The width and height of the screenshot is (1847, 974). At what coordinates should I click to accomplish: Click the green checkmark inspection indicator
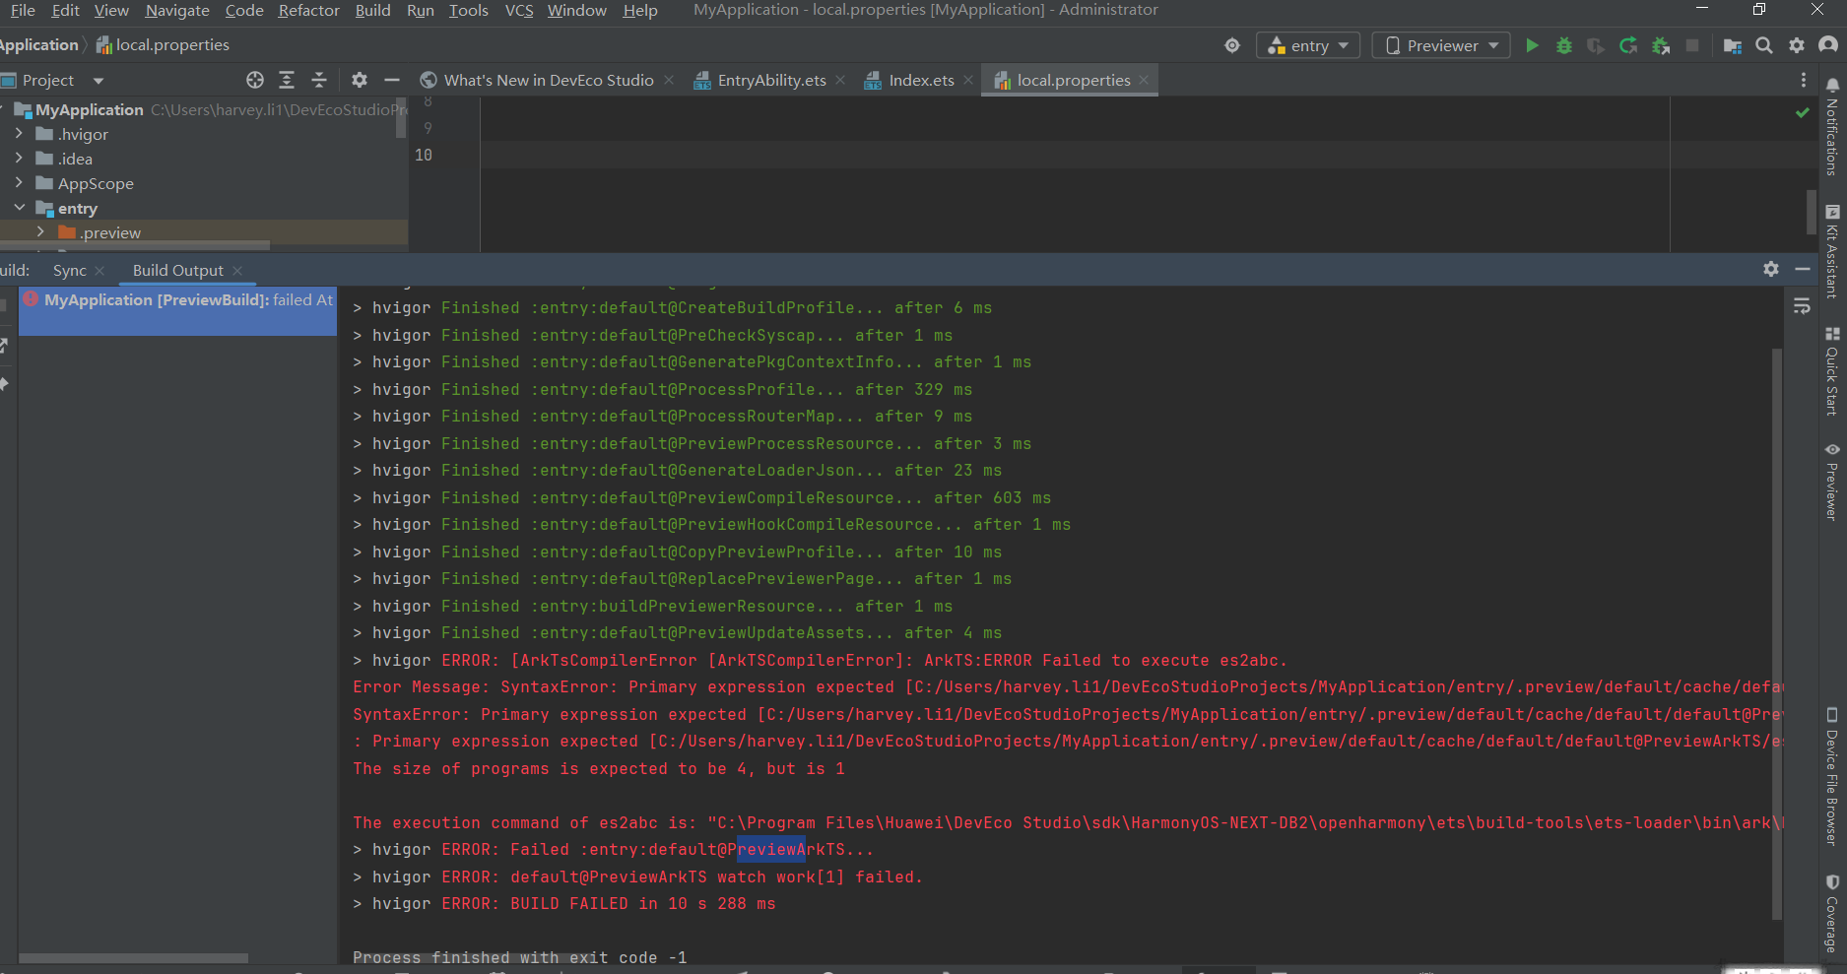(x=1803, y=112)
